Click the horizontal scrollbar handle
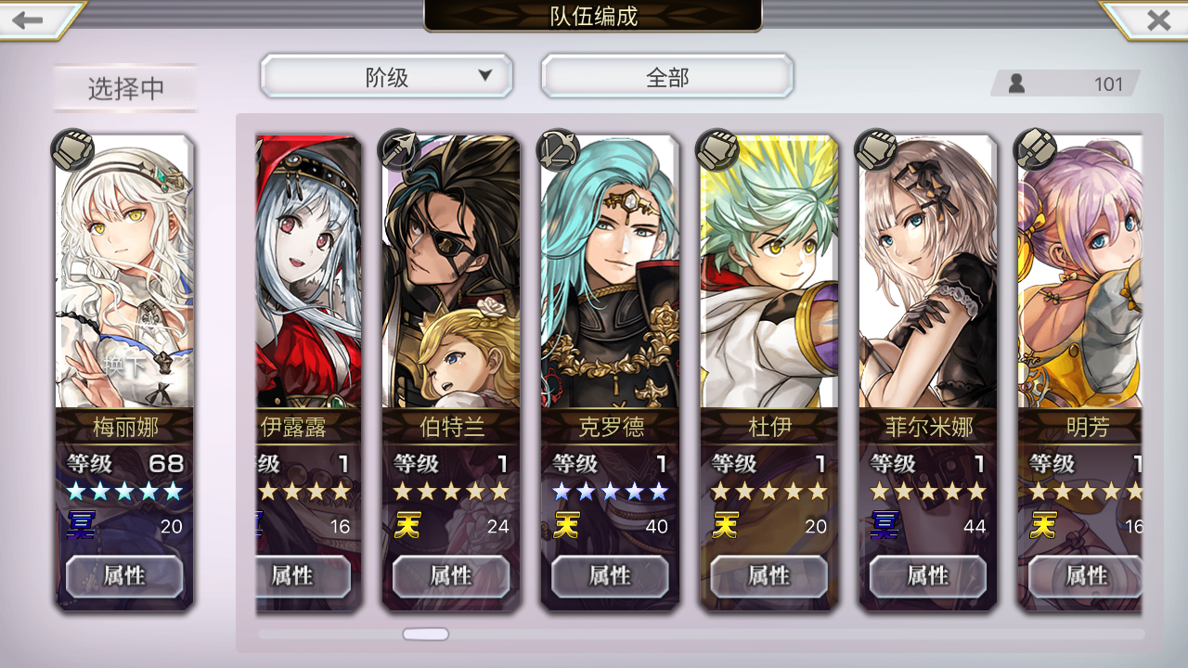Screen dimensions: 1188x668 click(426, 635)
